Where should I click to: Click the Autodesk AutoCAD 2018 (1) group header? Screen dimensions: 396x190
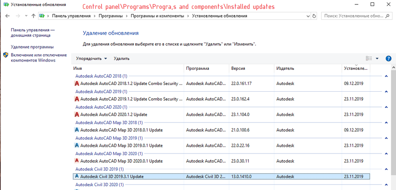101,76
